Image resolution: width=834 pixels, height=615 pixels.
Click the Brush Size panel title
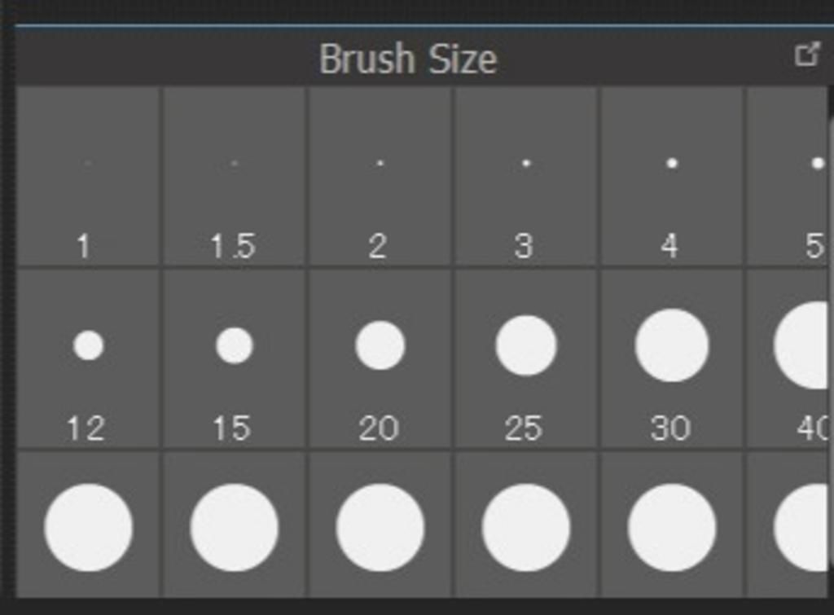pyautogui.click(x=408, y=59)
